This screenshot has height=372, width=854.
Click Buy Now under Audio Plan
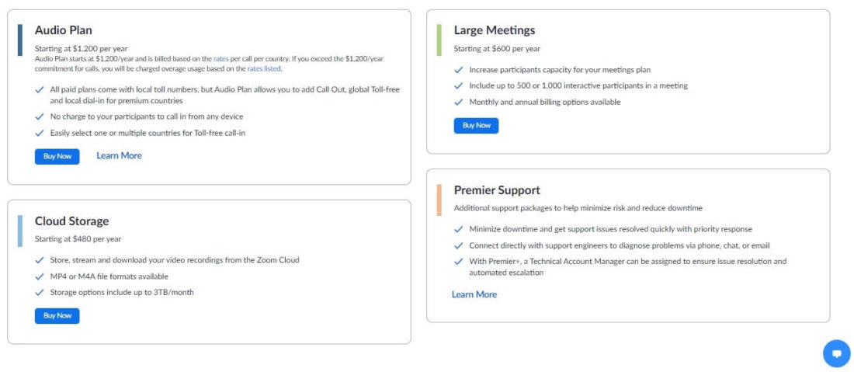[x=57, y=156]
